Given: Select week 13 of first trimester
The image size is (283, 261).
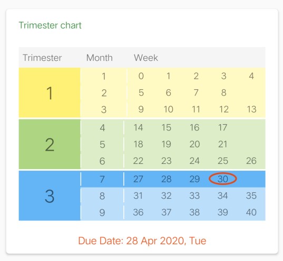Looking at the screenshot, I should [251, 109].
